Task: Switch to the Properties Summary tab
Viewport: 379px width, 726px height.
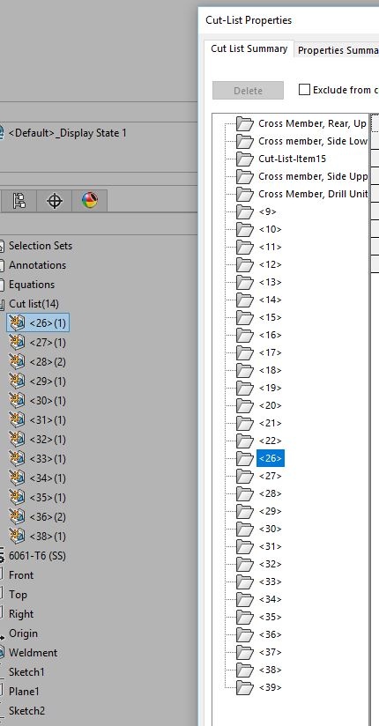Action: pyautogui.click(x=338, y=50)
